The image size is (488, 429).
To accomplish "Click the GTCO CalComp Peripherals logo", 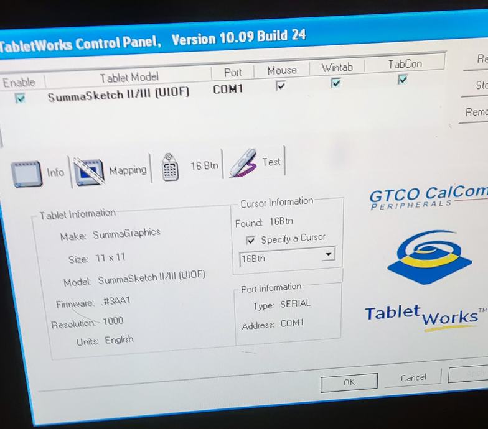I will [x=428, y=198].
